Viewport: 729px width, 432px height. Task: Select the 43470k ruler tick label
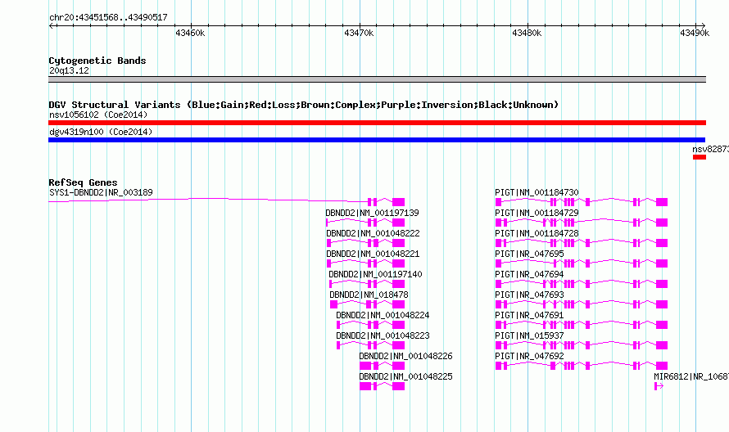click(x=359, y=33)
